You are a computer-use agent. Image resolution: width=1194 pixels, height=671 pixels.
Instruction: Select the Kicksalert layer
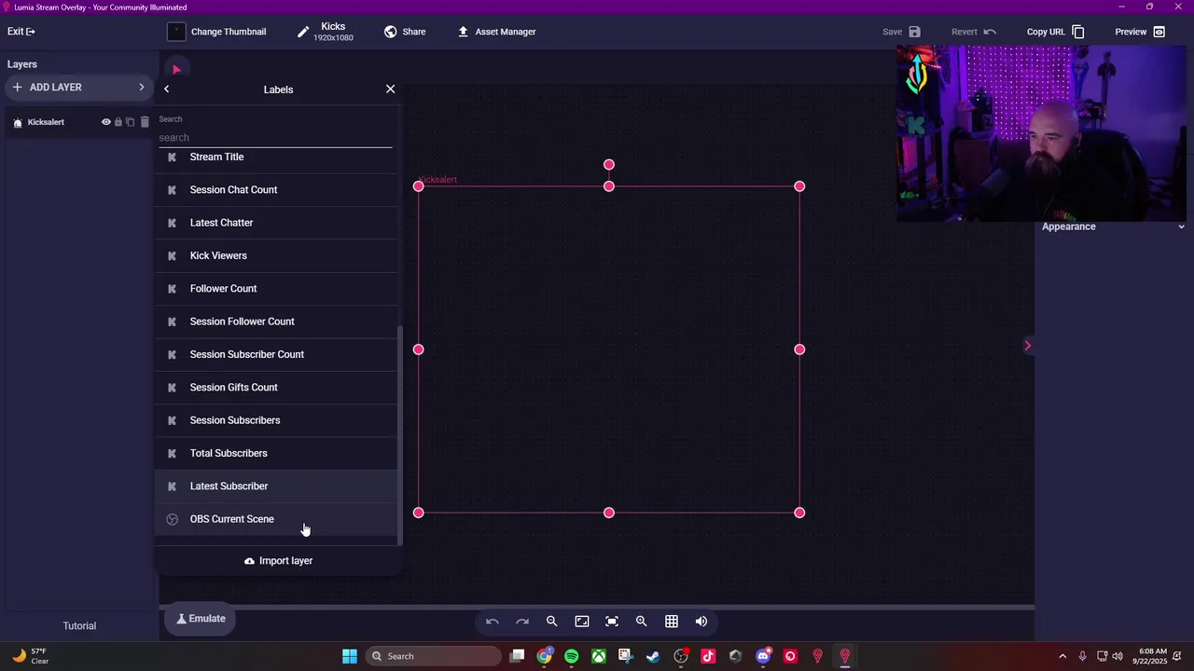point(46,122)
